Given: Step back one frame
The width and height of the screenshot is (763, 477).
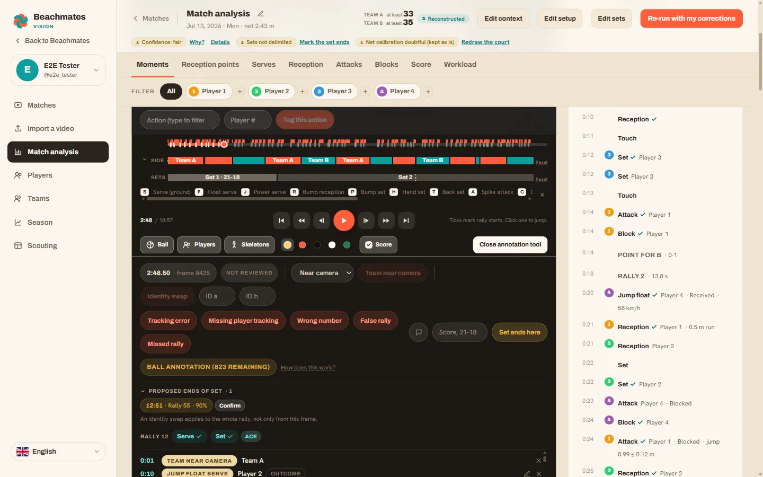Looking at the screenshot, I should coord(322,220).
